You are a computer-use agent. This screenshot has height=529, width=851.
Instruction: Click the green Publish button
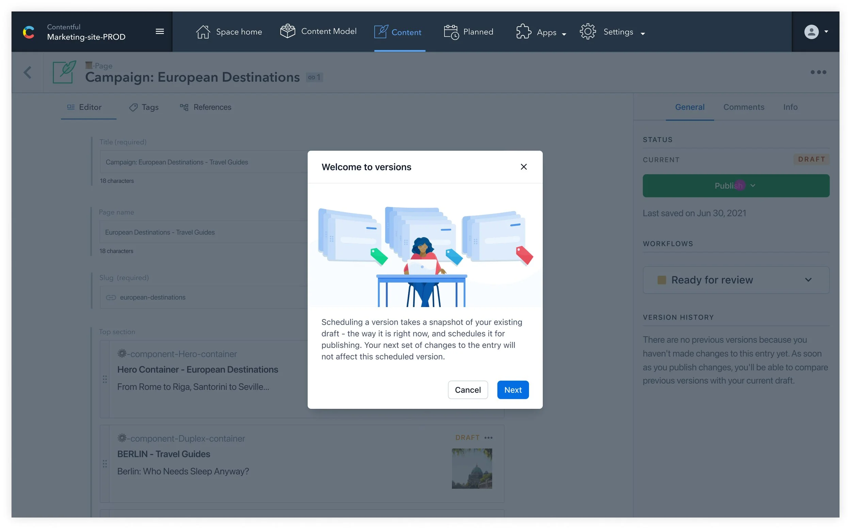tap(736, 186)
